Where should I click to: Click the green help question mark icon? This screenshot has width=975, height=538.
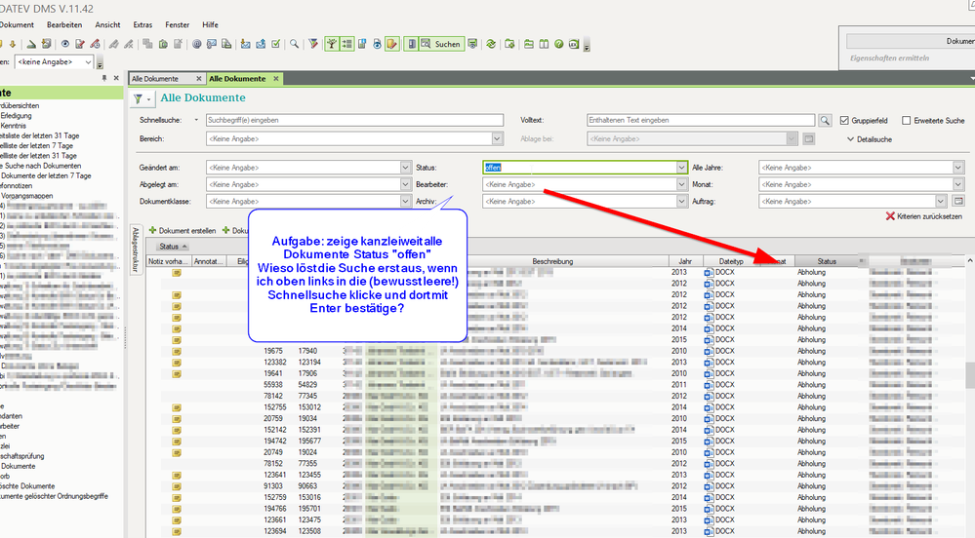(558, 44)
